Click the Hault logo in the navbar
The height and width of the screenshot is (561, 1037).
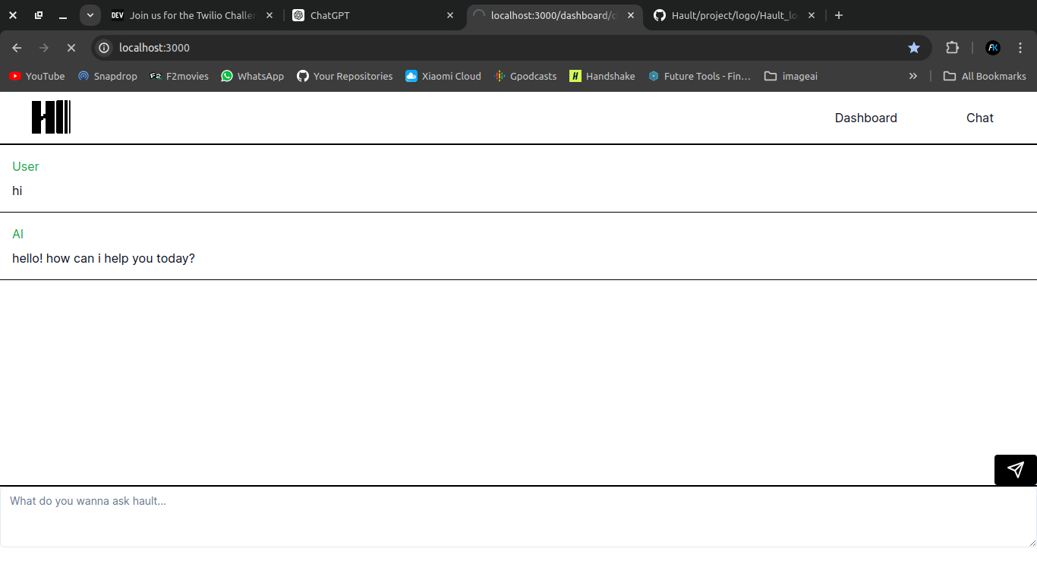click(x=51, y=117)
